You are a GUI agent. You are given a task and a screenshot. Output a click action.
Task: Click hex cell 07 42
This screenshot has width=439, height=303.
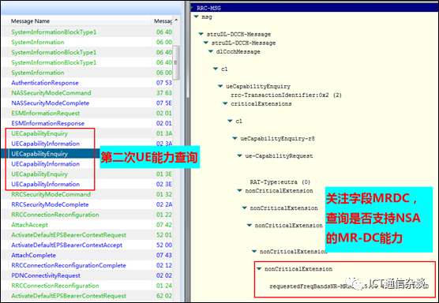164,225
